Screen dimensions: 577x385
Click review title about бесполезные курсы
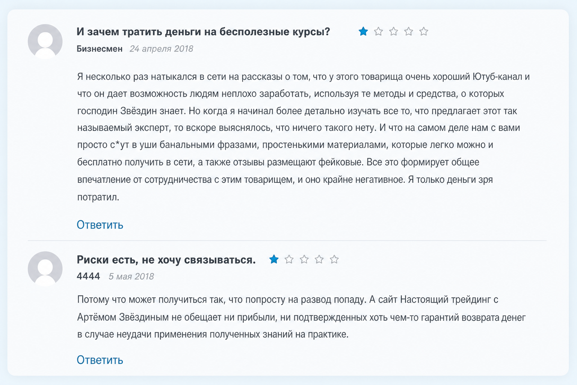[x=203, y=32]
